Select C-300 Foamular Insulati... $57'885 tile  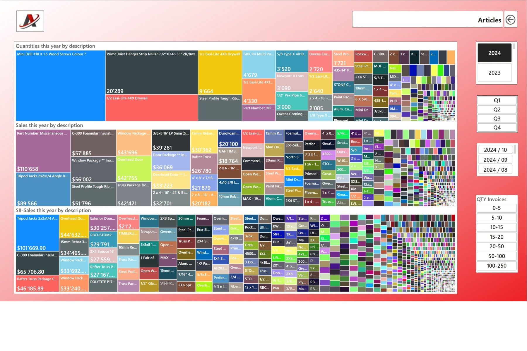coord(93,143)
